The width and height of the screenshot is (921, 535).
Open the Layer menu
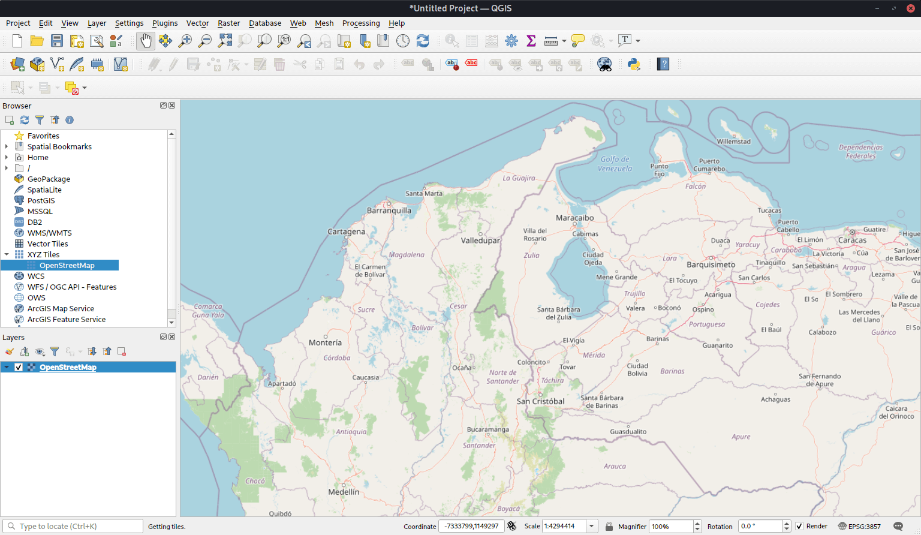(x=97, y=23)
